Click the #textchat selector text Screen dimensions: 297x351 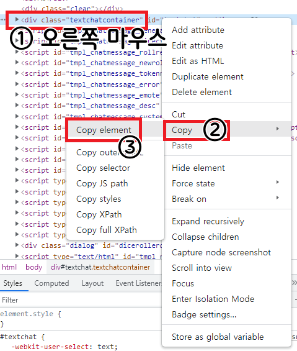[x=19, y=337]
